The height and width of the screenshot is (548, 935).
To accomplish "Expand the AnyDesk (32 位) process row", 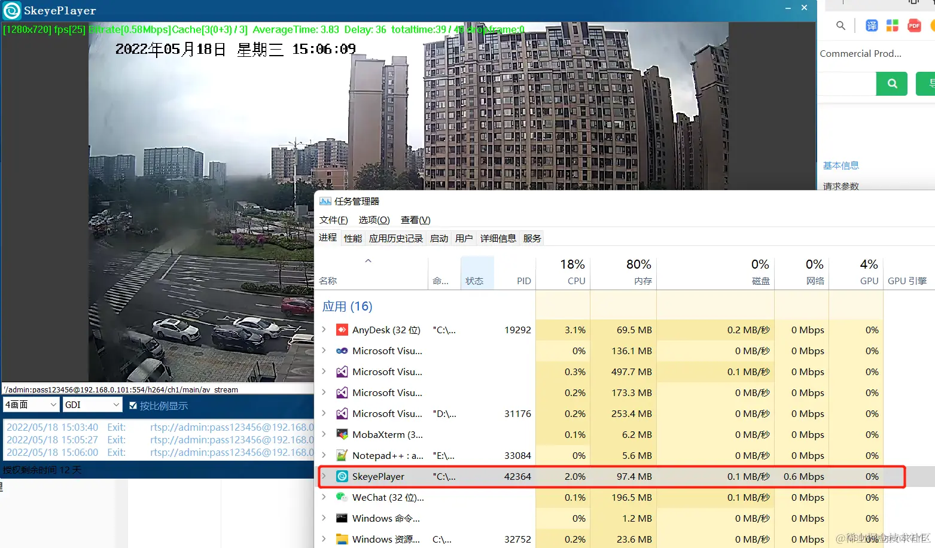I will (x=324, y=330).
